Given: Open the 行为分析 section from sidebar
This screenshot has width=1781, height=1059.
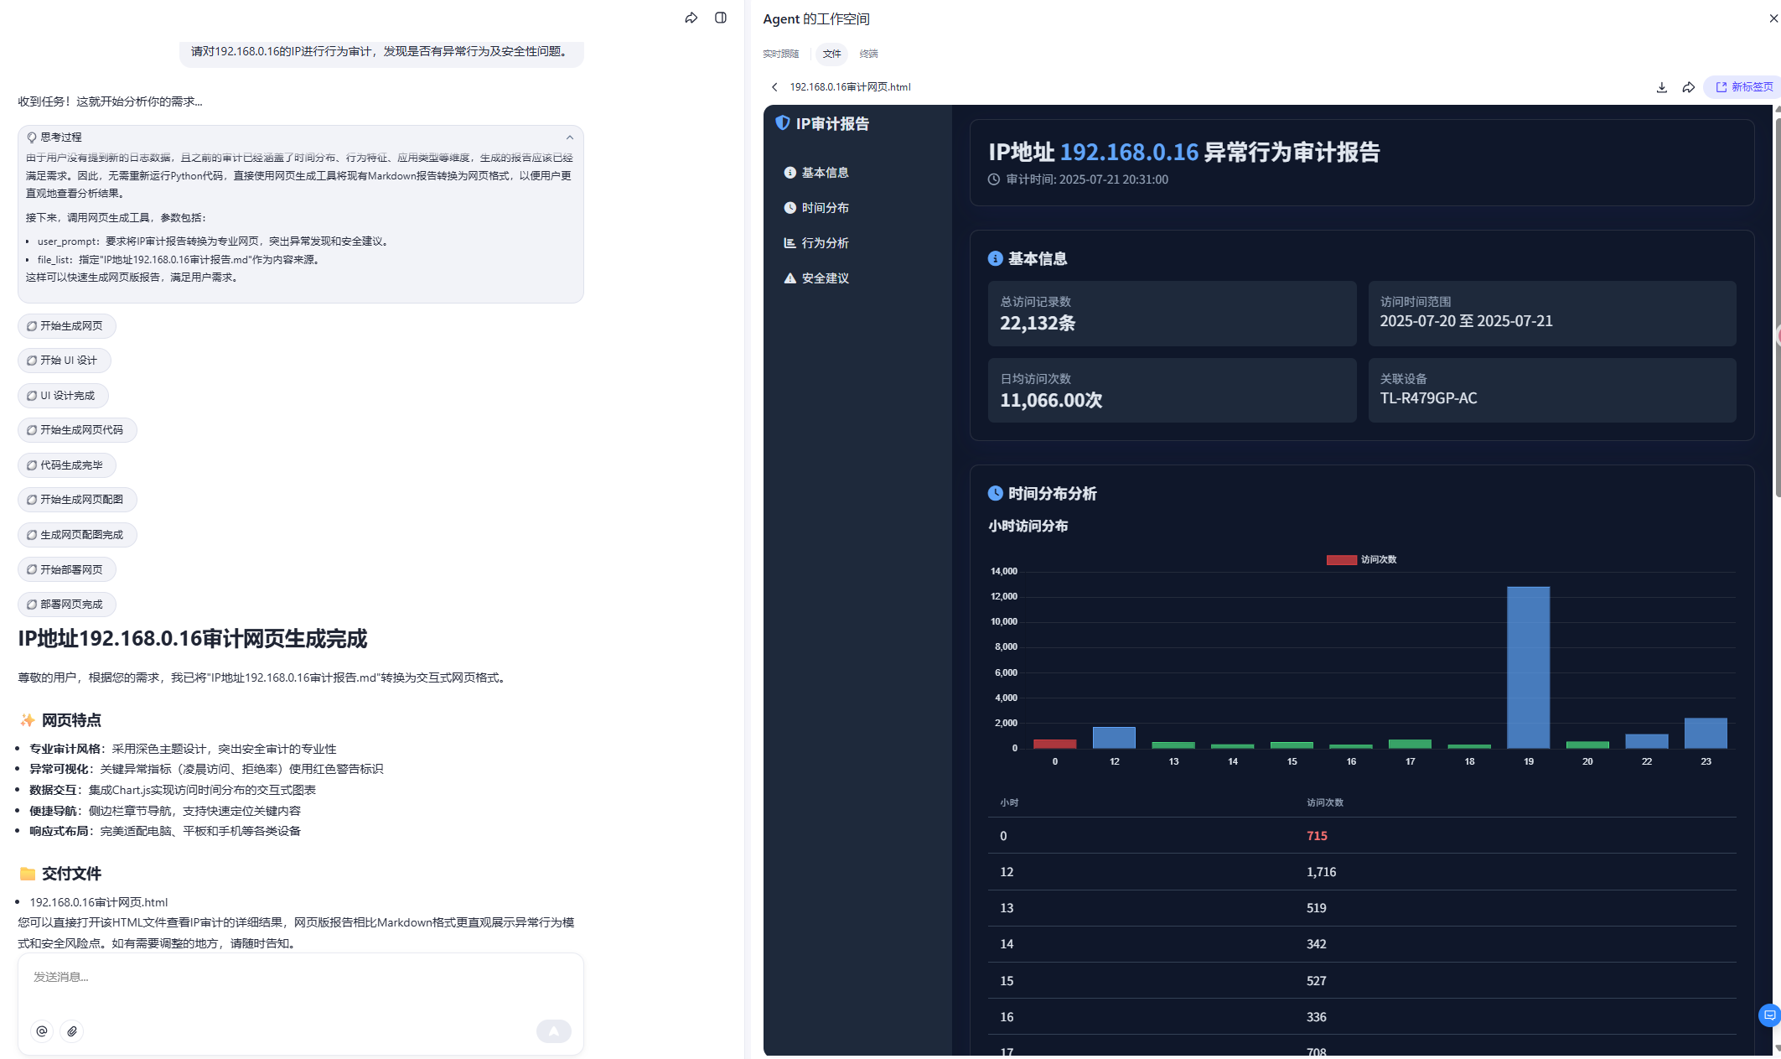Looking at the screenshot, I should point(826,242).
